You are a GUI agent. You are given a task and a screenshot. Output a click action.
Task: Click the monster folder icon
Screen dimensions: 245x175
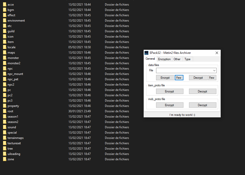click(x=5, y=58)
